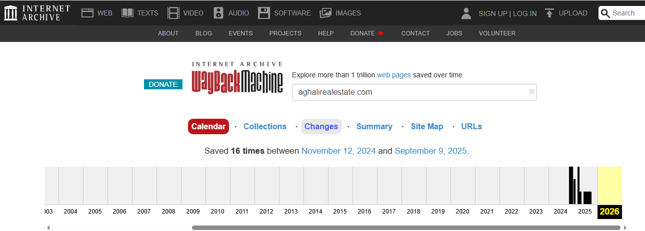Select year 2010 on the timeline
The height and width of the screenshot is (231, 645).
217,212
